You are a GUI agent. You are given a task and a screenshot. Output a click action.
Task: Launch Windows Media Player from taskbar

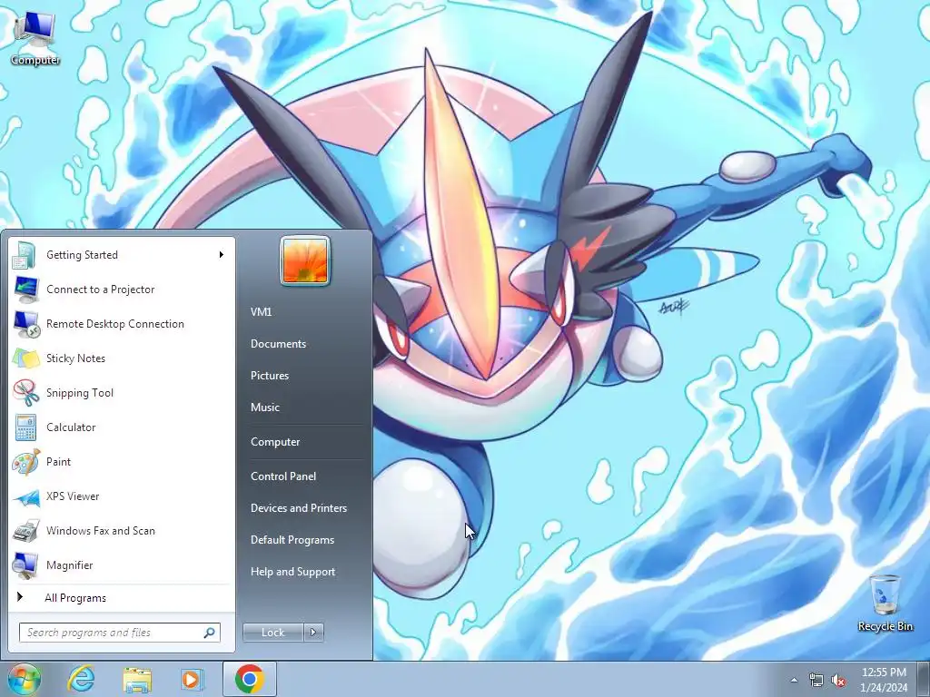[193, 679]
